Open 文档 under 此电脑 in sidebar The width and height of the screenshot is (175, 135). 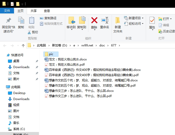coord(14,117)
